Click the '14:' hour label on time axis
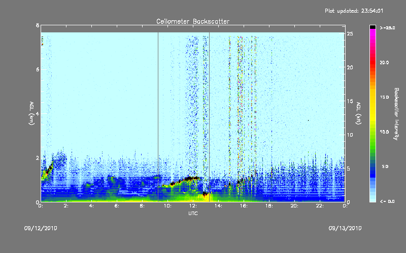This screenshot has height=253, width=406. 218,206
